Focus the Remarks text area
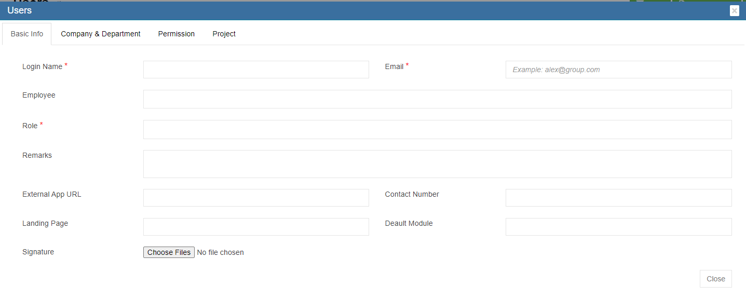The width and height of the screenshot is (746, 299). (437, 164)
